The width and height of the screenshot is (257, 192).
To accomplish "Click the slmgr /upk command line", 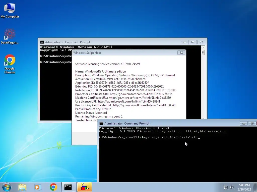I will pyautogui.click(x=149, y=137).
